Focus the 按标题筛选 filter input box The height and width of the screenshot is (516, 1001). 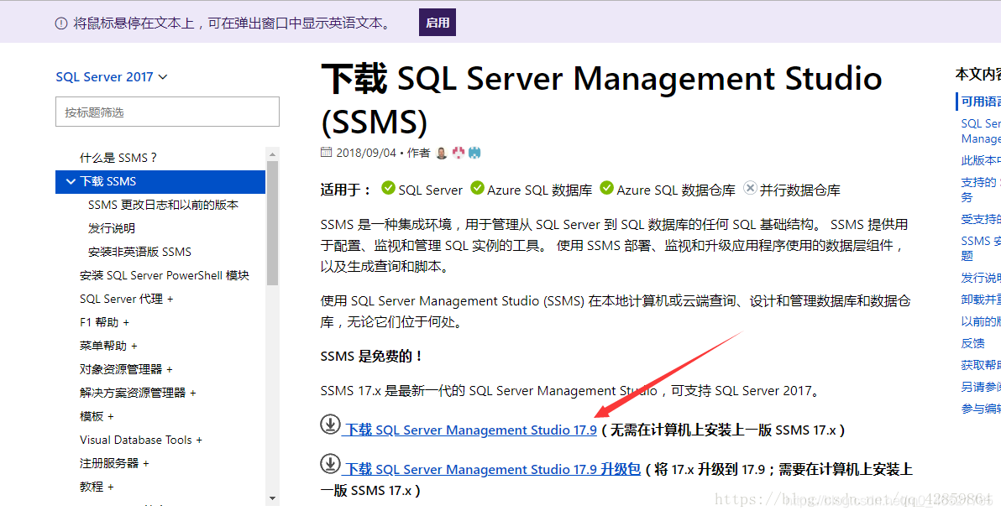tap(167, 112)
